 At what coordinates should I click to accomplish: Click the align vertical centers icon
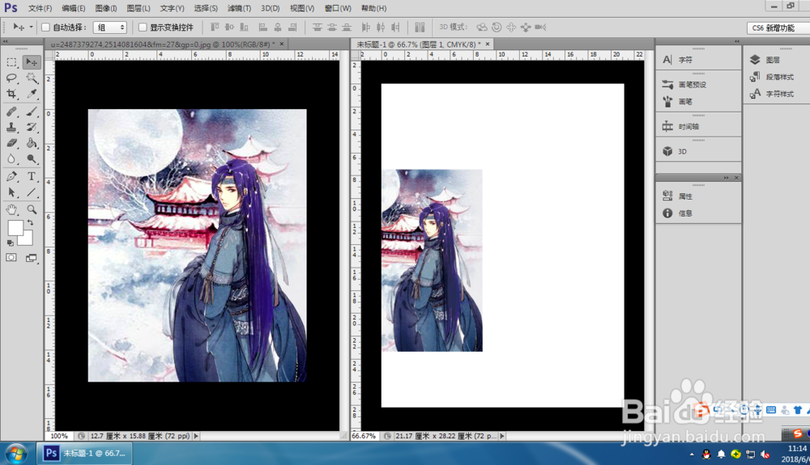[229, 27]
